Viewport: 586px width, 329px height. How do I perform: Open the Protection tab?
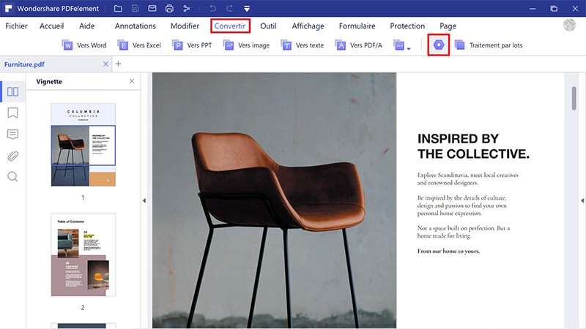point(407,26)
